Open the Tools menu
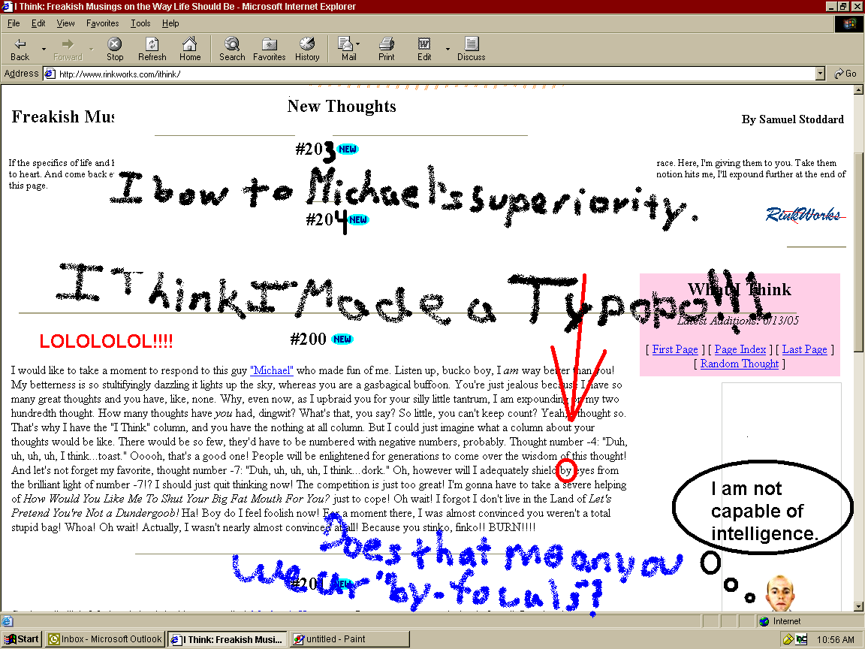865x649 pixels. (140, 23)
